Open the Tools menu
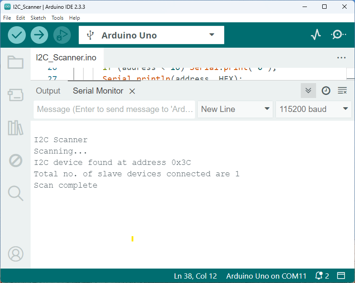355x283 pixels. [x=58, y=18]
